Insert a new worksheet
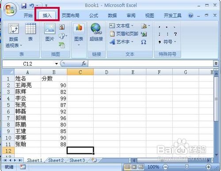The width and height of the screenshot is (221, 171). click(94, 160)
